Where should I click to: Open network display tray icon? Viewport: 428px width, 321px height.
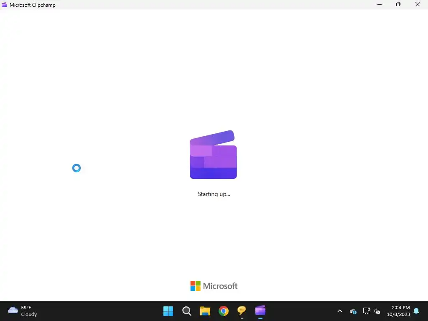[x=366, y=311]
